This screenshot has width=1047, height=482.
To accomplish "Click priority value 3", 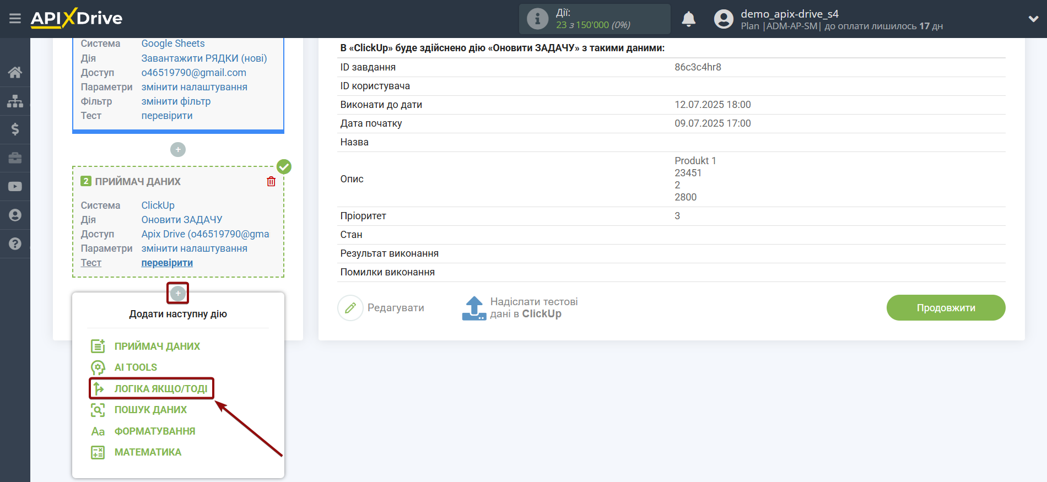I will coord(677,216).
